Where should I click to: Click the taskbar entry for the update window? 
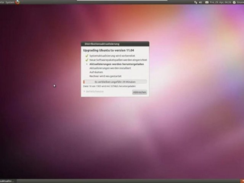pos(8,181)
